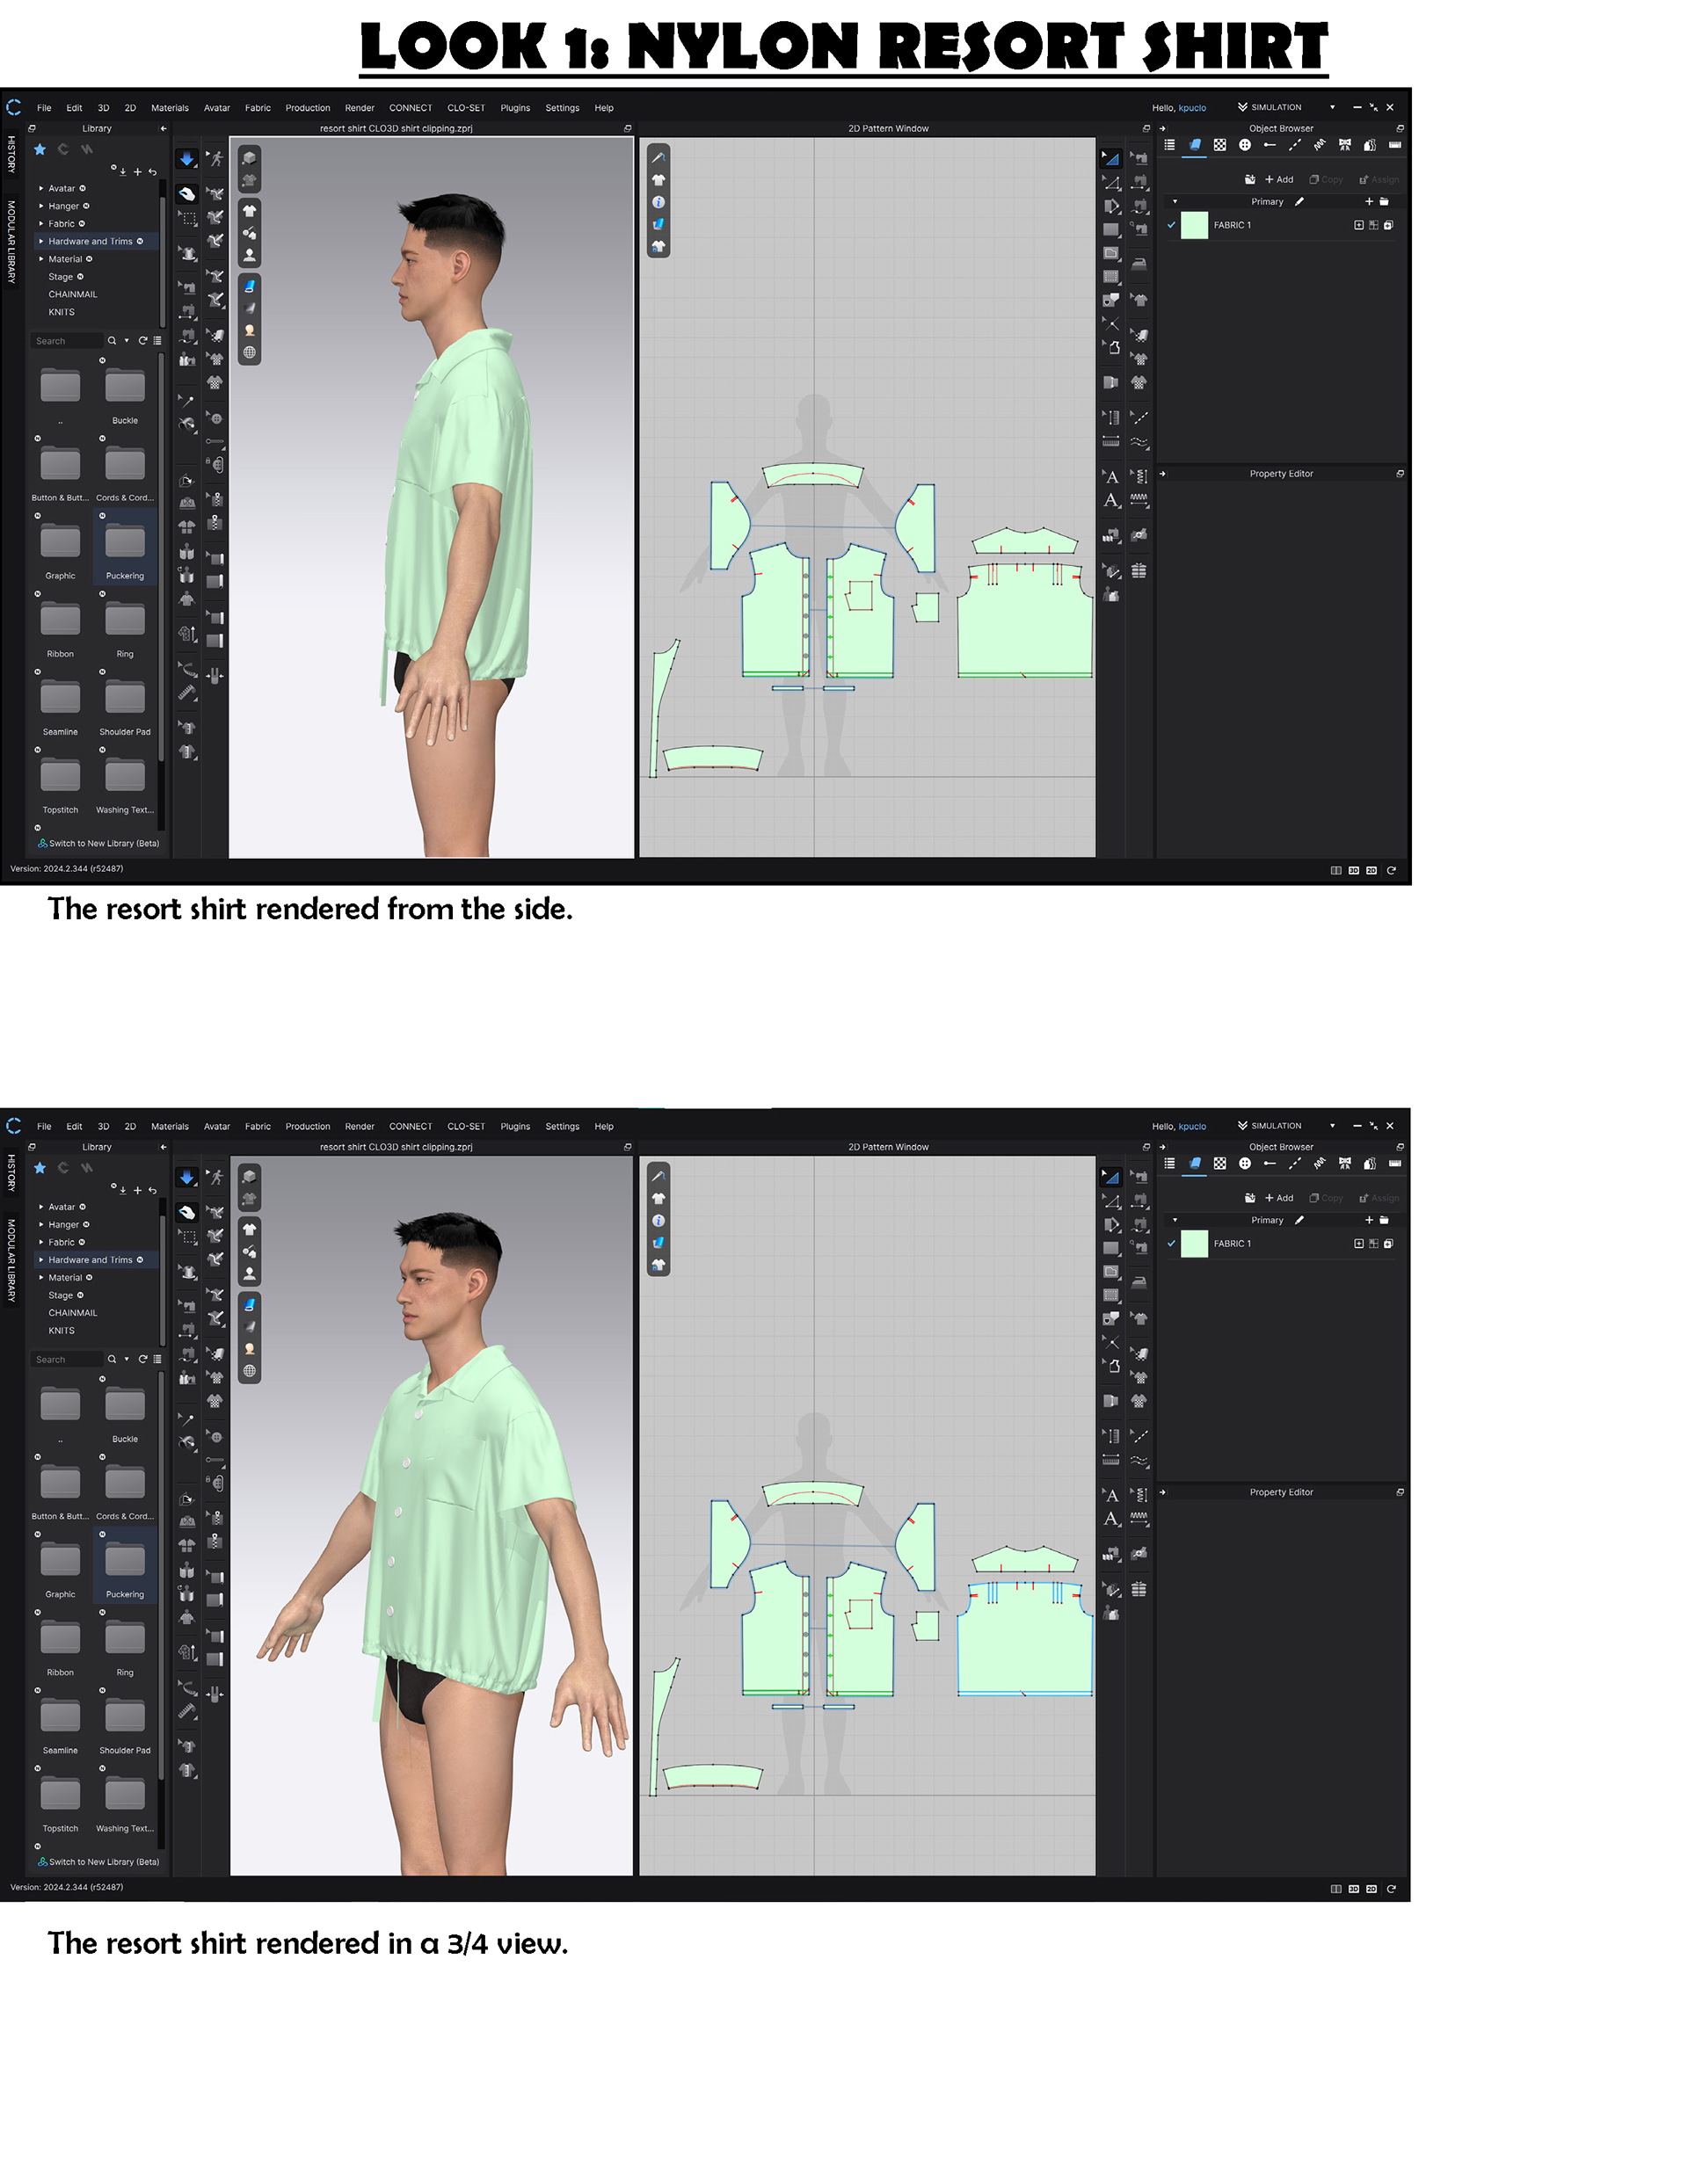Select the hand Select/Move tool in side-view screenshot
Screen dimensions: 1688x2184
coord(187,194)
